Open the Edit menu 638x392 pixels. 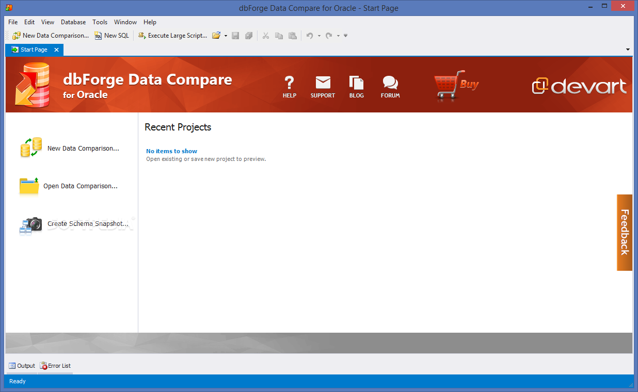[29, 22]
